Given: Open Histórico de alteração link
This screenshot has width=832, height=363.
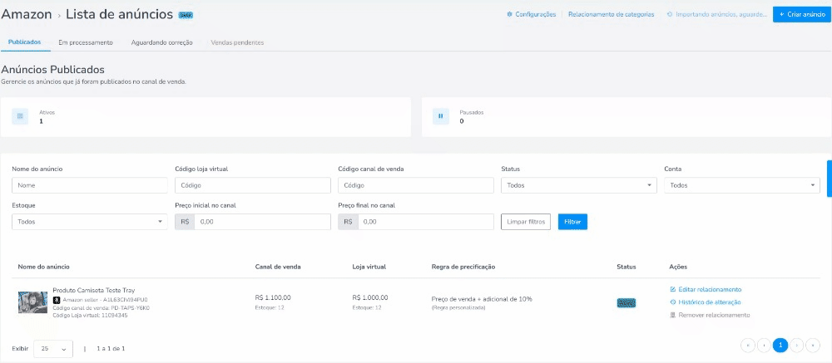Looking at the screenshot, I should [706, 302].
